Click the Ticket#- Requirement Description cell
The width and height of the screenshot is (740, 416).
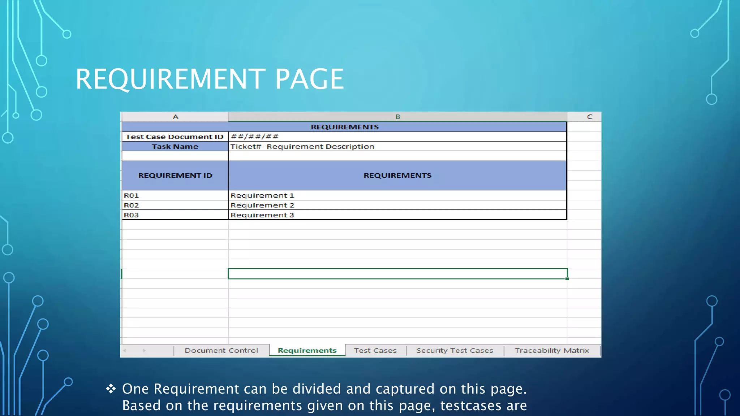point(397,146)
